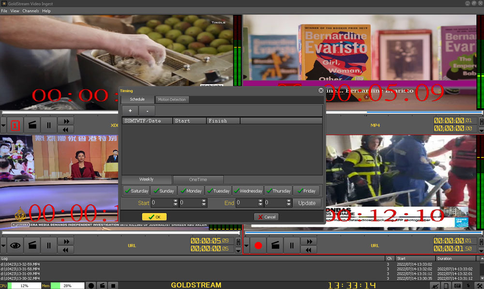This screenshot has width=484, height=289.
Task: Click the fruit video progress bar
Action: pyautogui.click(x=60, y=112)
